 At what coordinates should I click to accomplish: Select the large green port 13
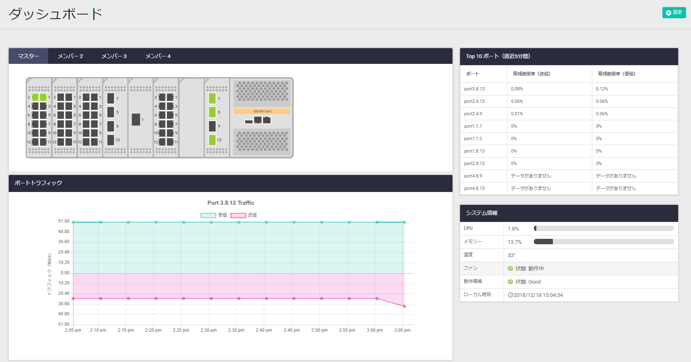point(212,140)
